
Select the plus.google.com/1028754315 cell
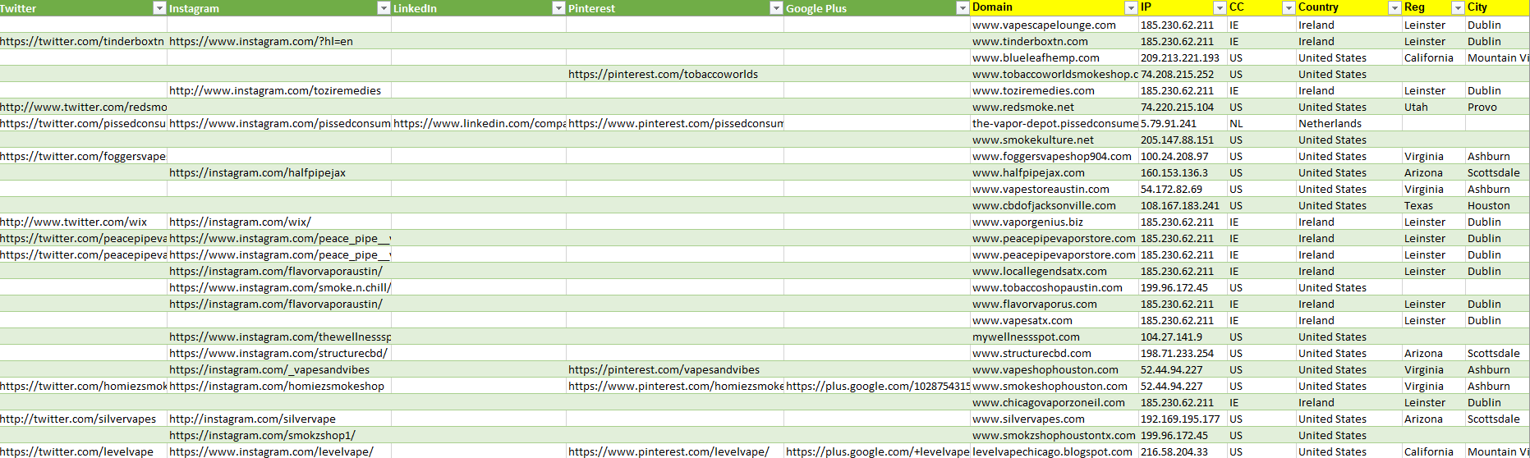coord(877,386)
